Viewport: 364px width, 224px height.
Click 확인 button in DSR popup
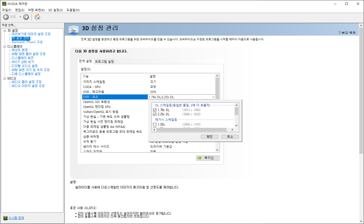coord(210,137)
